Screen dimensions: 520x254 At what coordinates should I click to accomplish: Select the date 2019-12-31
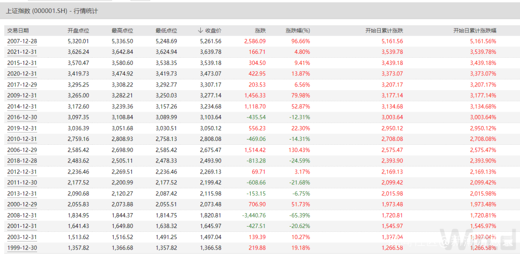[22, 128]
